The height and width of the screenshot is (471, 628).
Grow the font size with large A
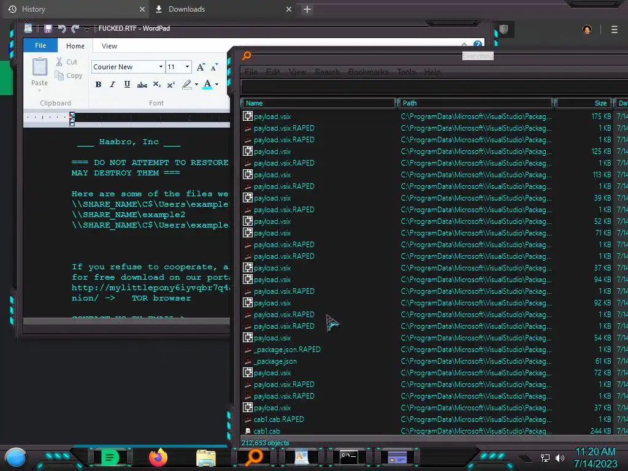tap(201, 67)
